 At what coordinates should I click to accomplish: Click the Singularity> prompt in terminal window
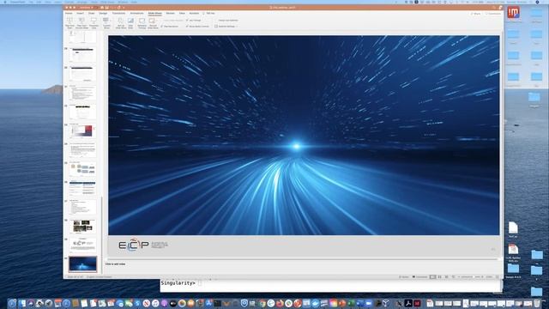[x=178, y=283]
